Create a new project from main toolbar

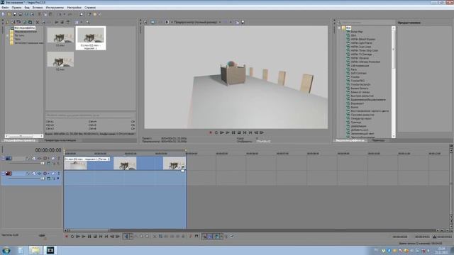(x=3, y=14)
